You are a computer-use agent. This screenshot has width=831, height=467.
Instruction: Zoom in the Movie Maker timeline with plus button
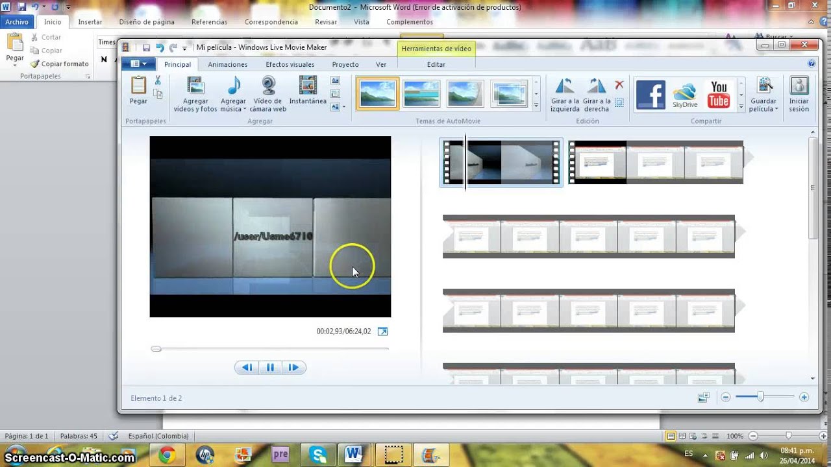click(x=804, y=397)
